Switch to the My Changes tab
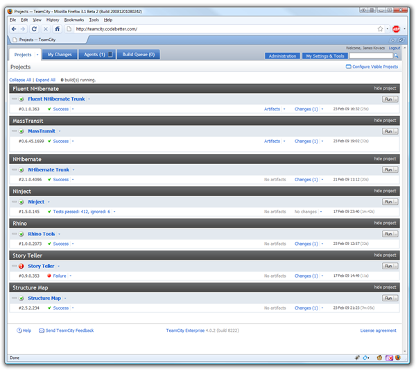Screen dimensions: 416x370 pos(60,54)
